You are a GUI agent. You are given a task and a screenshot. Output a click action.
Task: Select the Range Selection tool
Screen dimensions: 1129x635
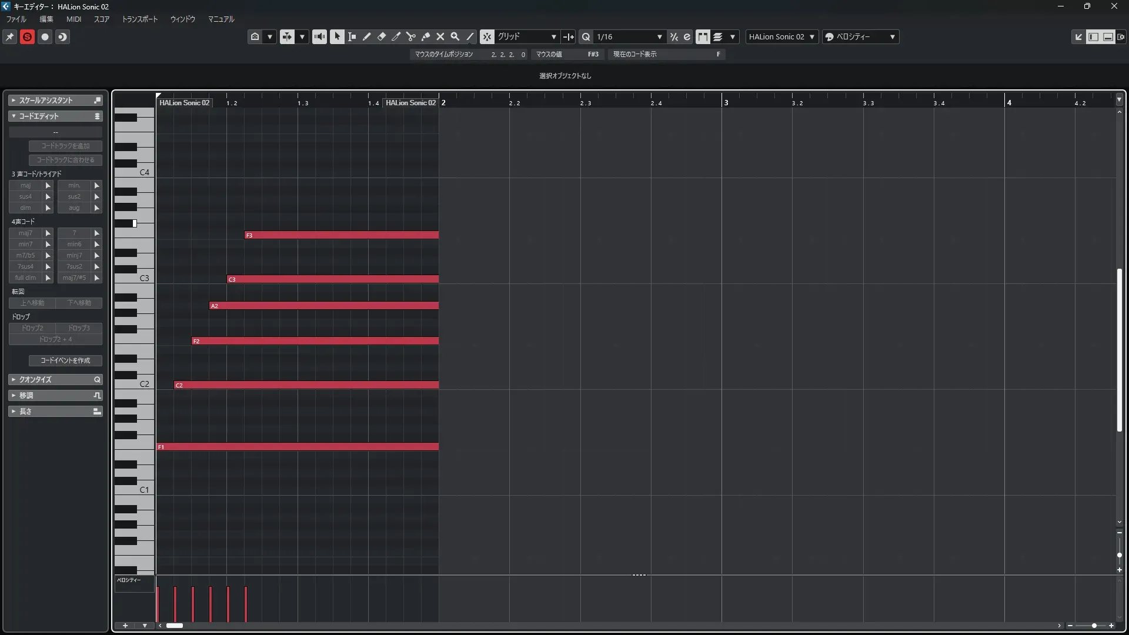pyautogui.click(x=352, y=36)
